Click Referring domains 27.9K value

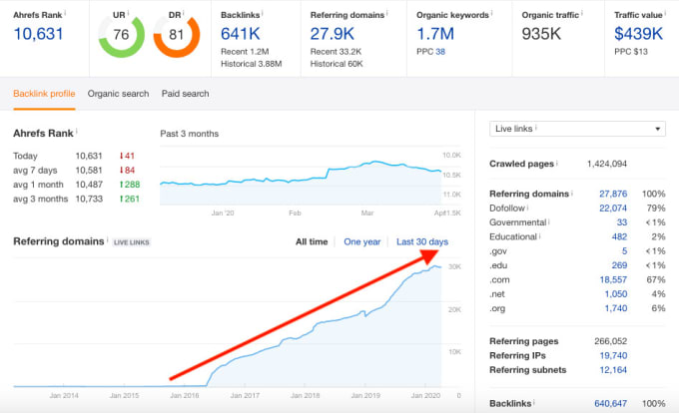coord(333,34)
